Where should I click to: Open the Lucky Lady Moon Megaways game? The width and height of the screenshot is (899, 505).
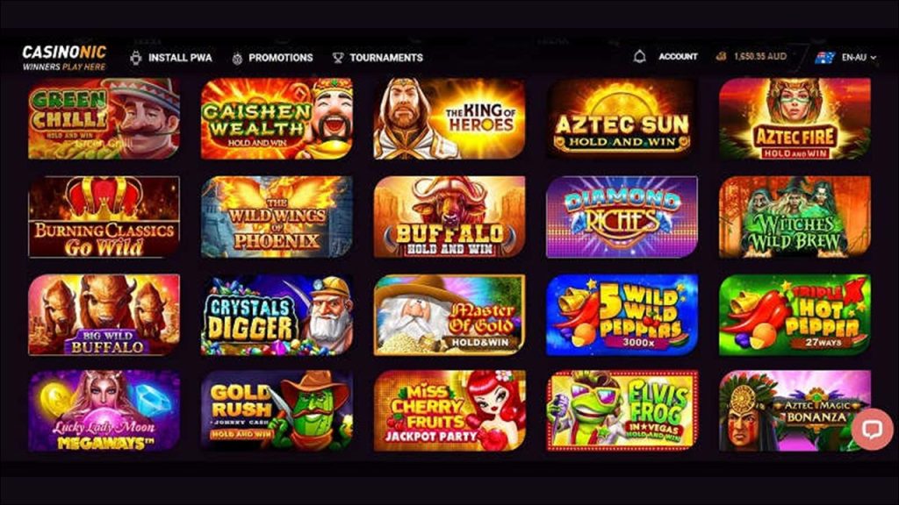(104, 410)
